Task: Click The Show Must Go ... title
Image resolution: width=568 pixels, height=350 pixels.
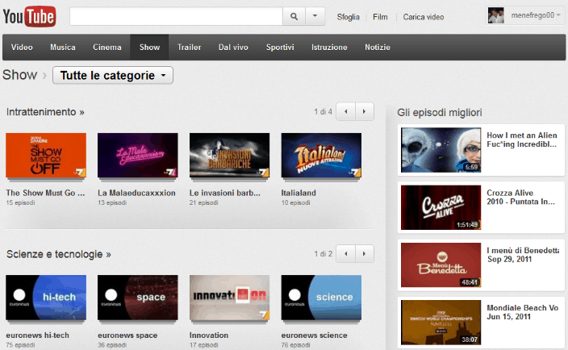Action: (x=45, y=193)
